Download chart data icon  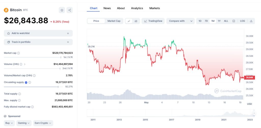click(x=251, y=21)
